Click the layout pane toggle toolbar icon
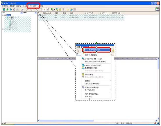The image size is (161, 126). point(75,10)
